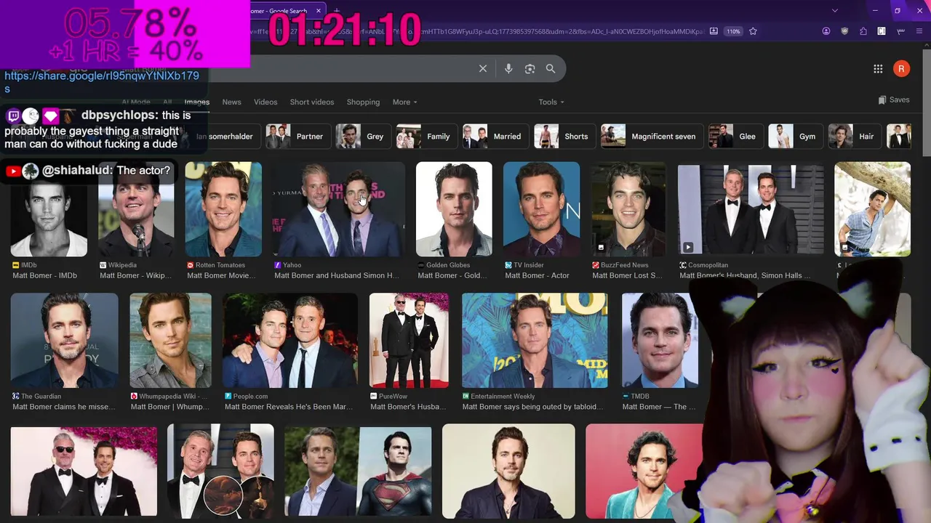The height and width of the screenshot is (523, 931).
Task: Open the PureWow image result
Action: coord(409,341)
